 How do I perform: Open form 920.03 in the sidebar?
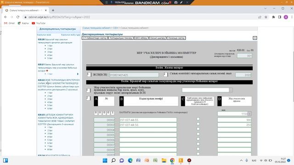pos(56,119)
